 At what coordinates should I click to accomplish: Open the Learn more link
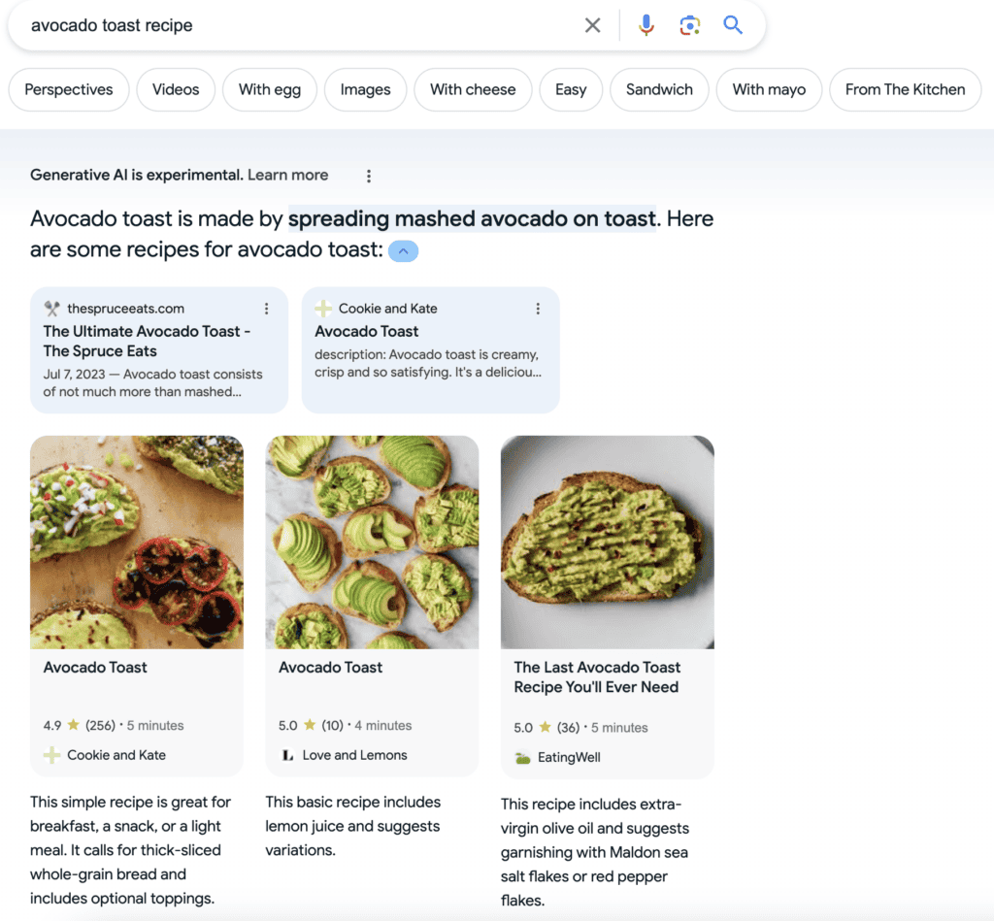(x=287, y=175)
